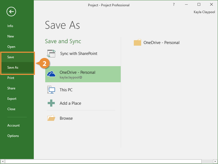Image resolution: width=218 pixels, height=164 pixels.
Task: Click Close in the sidebar menu
Action: click(x=11, y=109)
